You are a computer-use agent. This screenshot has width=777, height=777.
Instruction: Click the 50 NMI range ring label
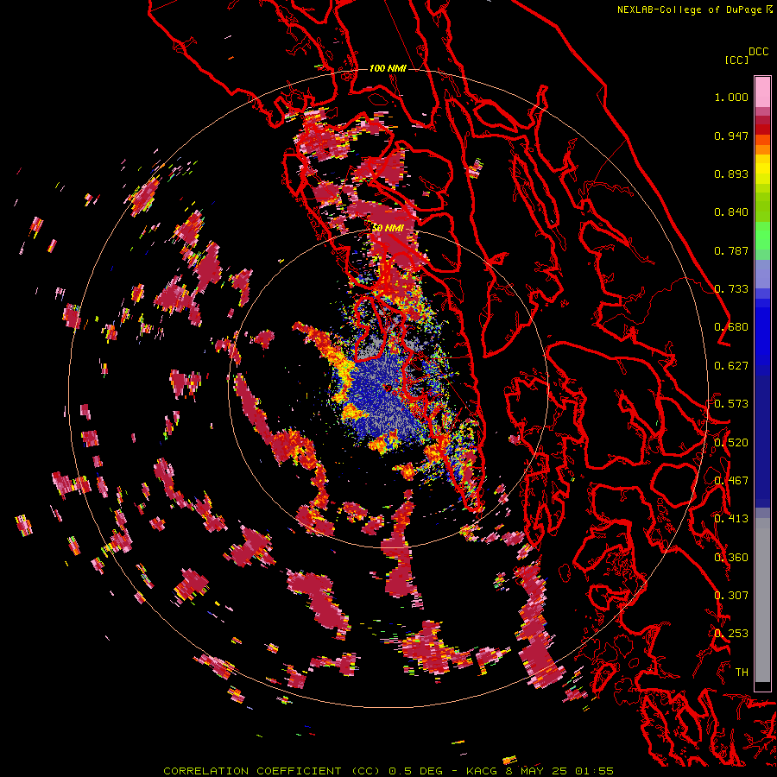click(388, 228)
